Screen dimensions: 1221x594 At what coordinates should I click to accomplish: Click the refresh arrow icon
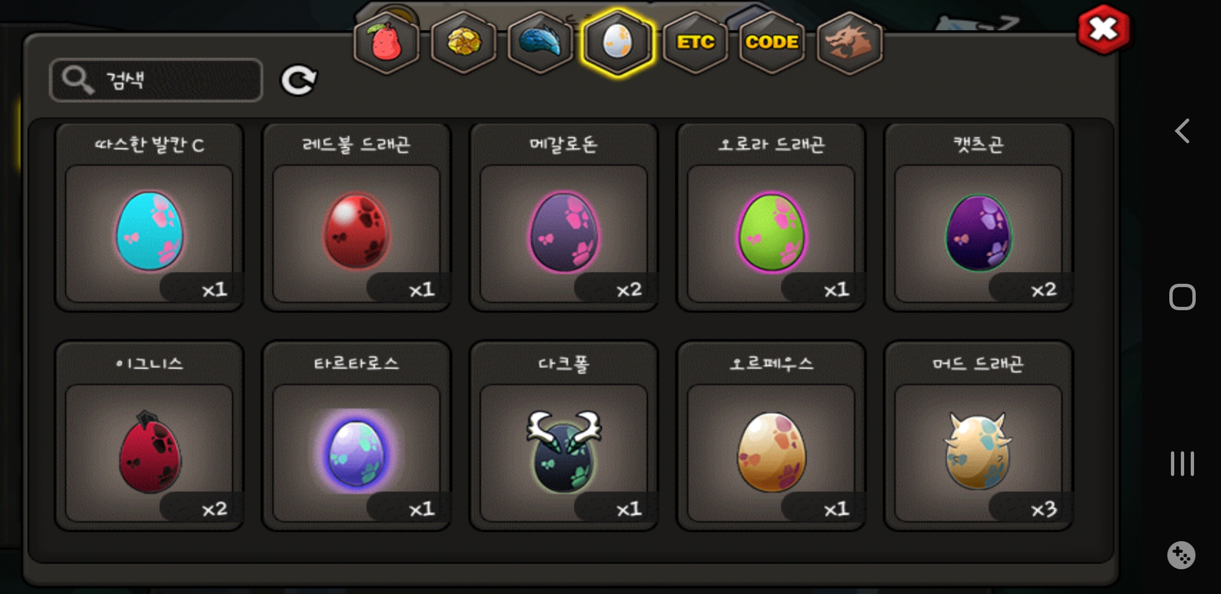(x=299, y=80)
